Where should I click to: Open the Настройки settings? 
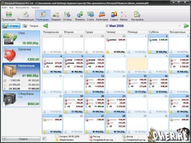137,16
